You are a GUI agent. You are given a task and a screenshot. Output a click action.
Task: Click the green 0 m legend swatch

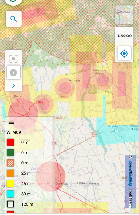[x=10, y=153]
